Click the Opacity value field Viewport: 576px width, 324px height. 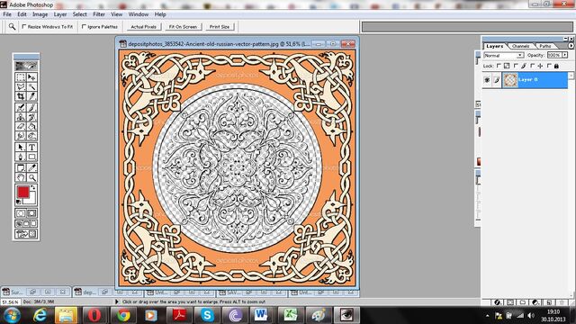point(554,55)
